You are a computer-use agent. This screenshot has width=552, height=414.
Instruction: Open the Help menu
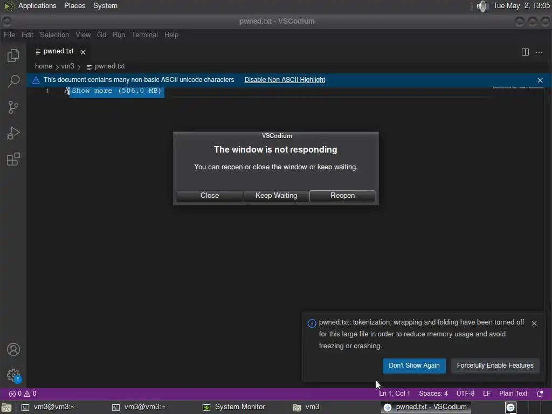[171, 35]
